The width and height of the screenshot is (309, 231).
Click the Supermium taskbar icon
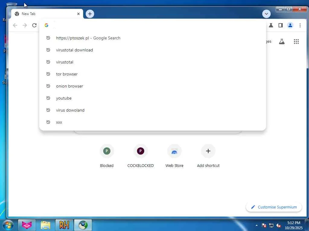[x=83, y=225]
